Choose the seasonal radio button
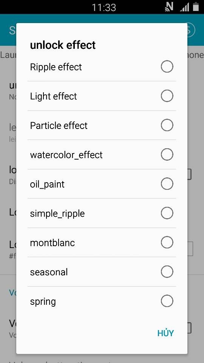 coord(167,271)
